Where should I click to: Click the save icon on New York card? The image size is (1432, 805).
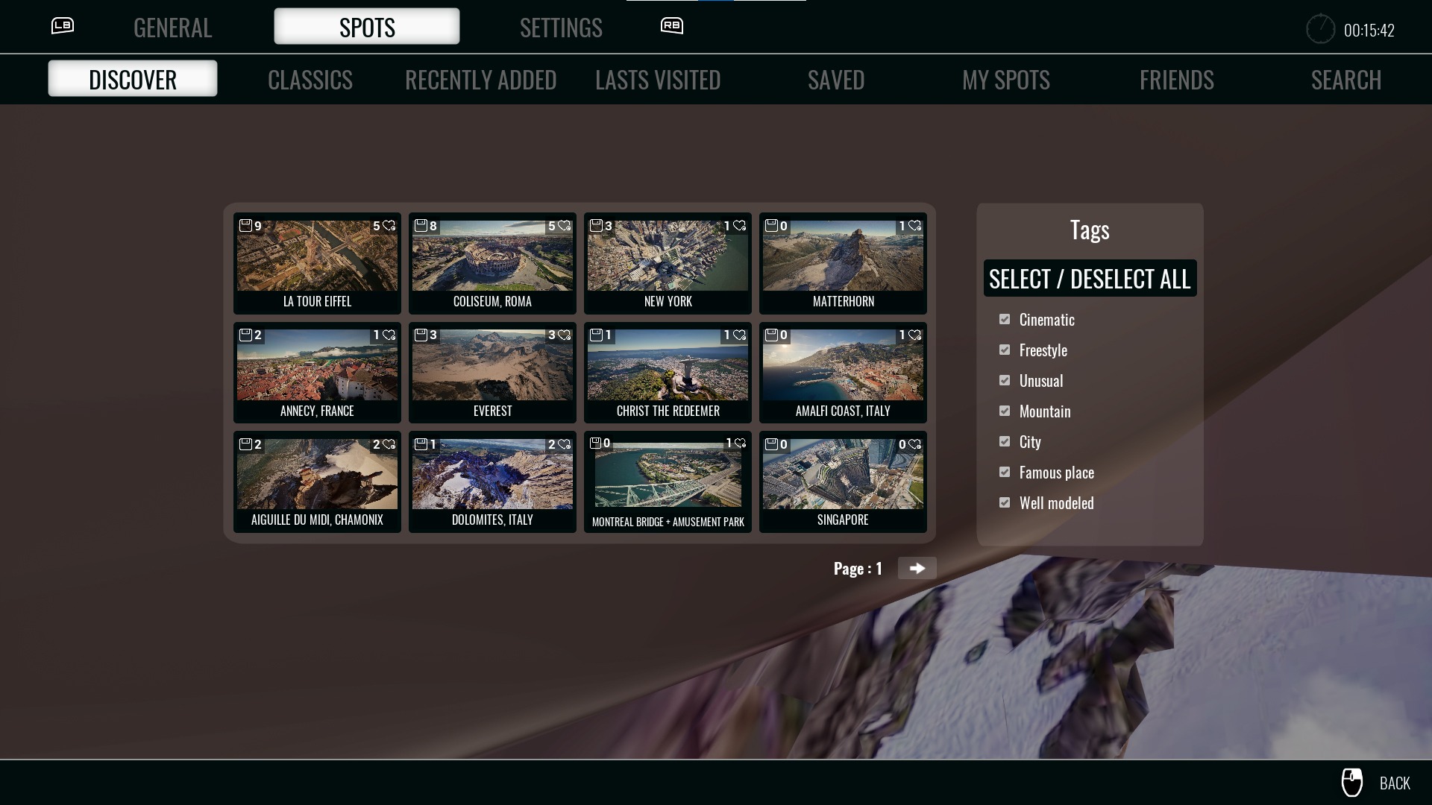(x=596, y=225)
